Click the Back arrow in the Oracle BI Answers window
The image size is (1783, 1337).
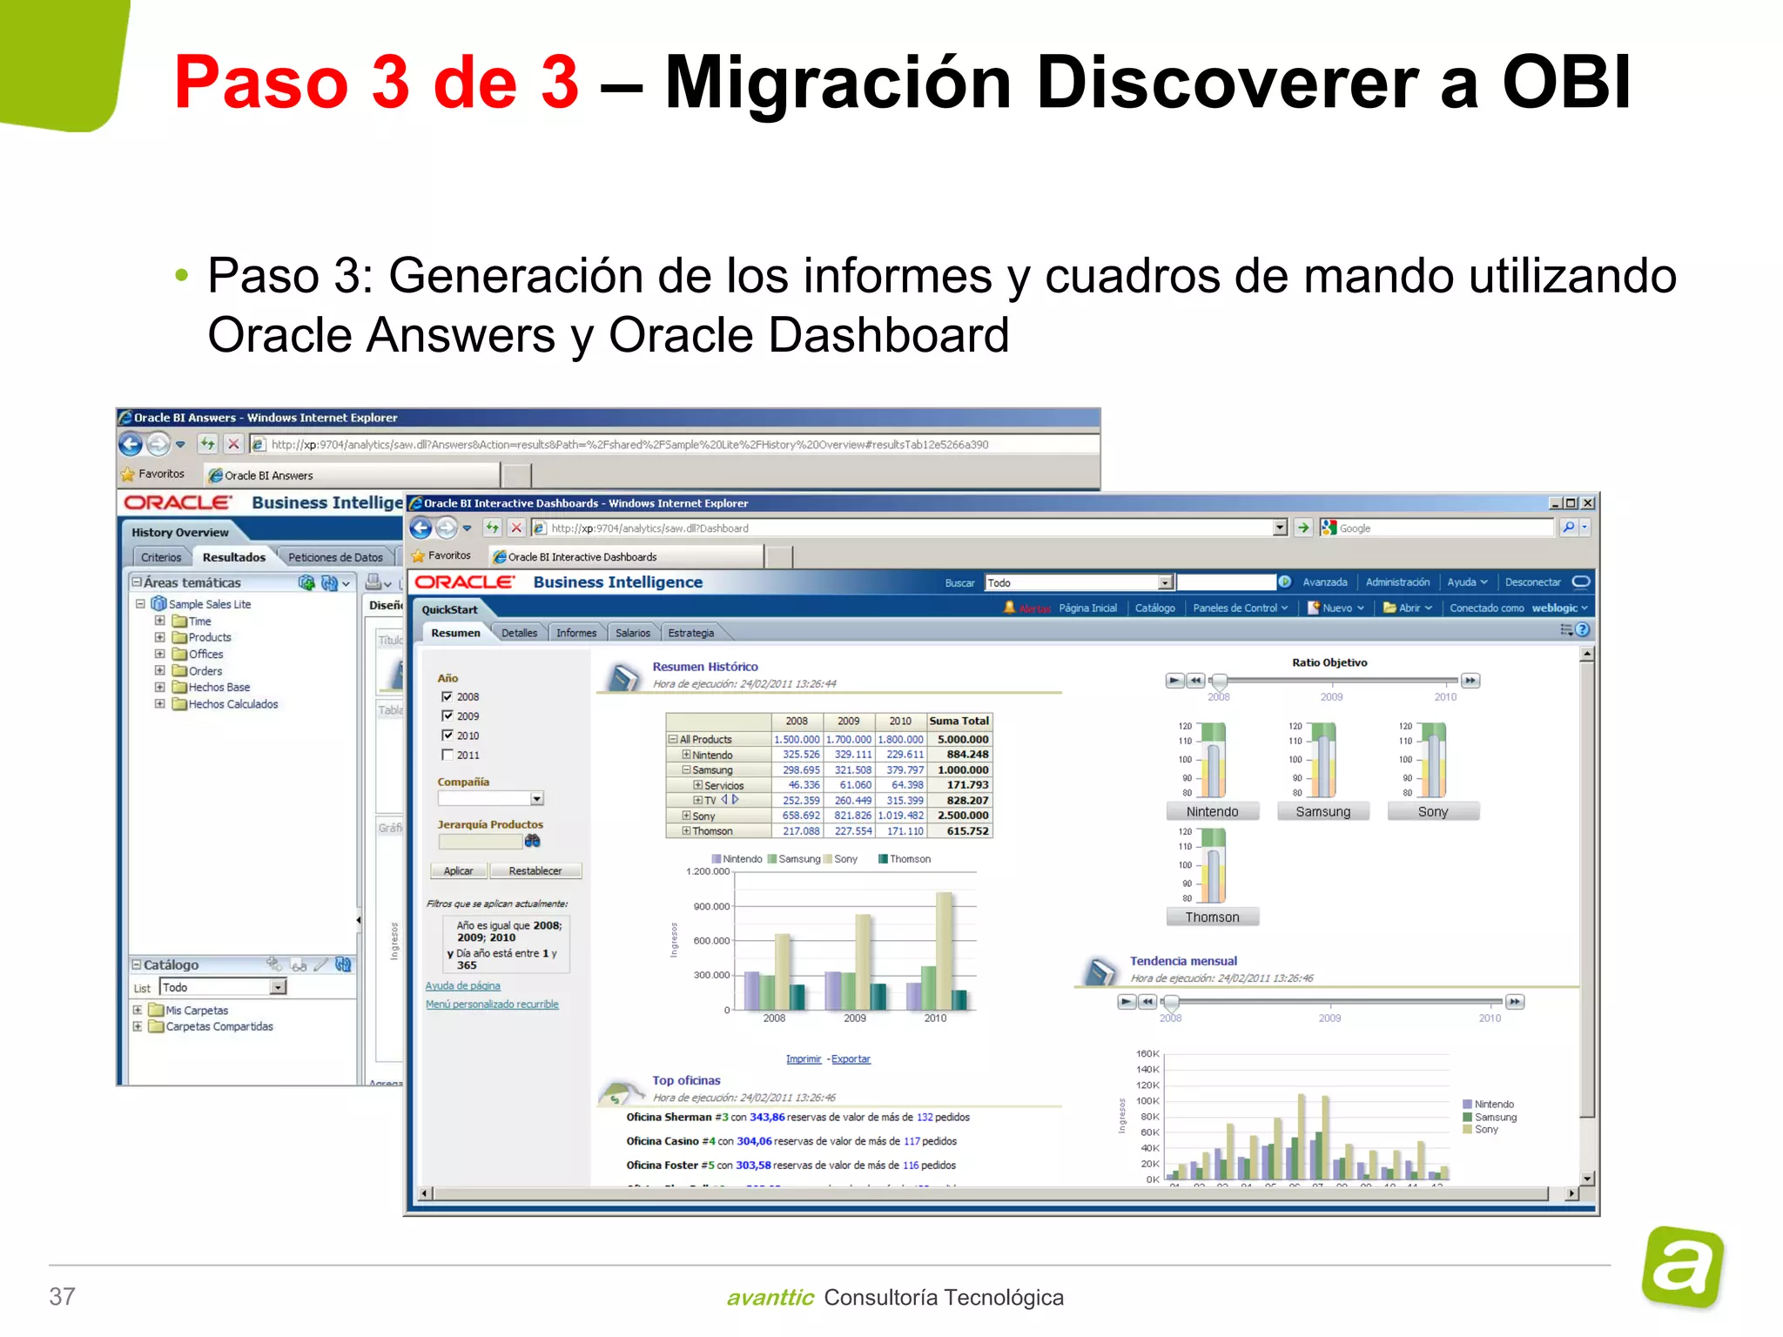click(x=131, y=444)
